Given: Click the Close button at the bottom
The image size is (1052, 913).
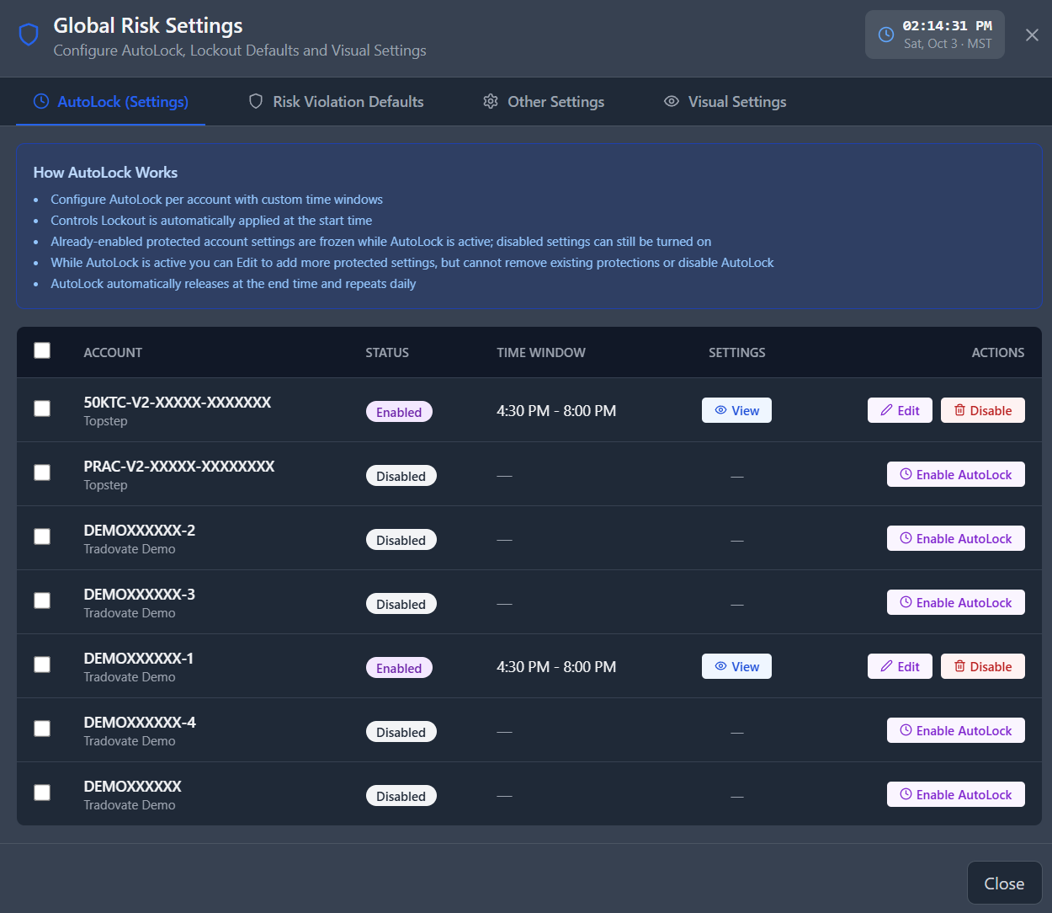Looking at the screenshot, I should tap(1004, 883).
